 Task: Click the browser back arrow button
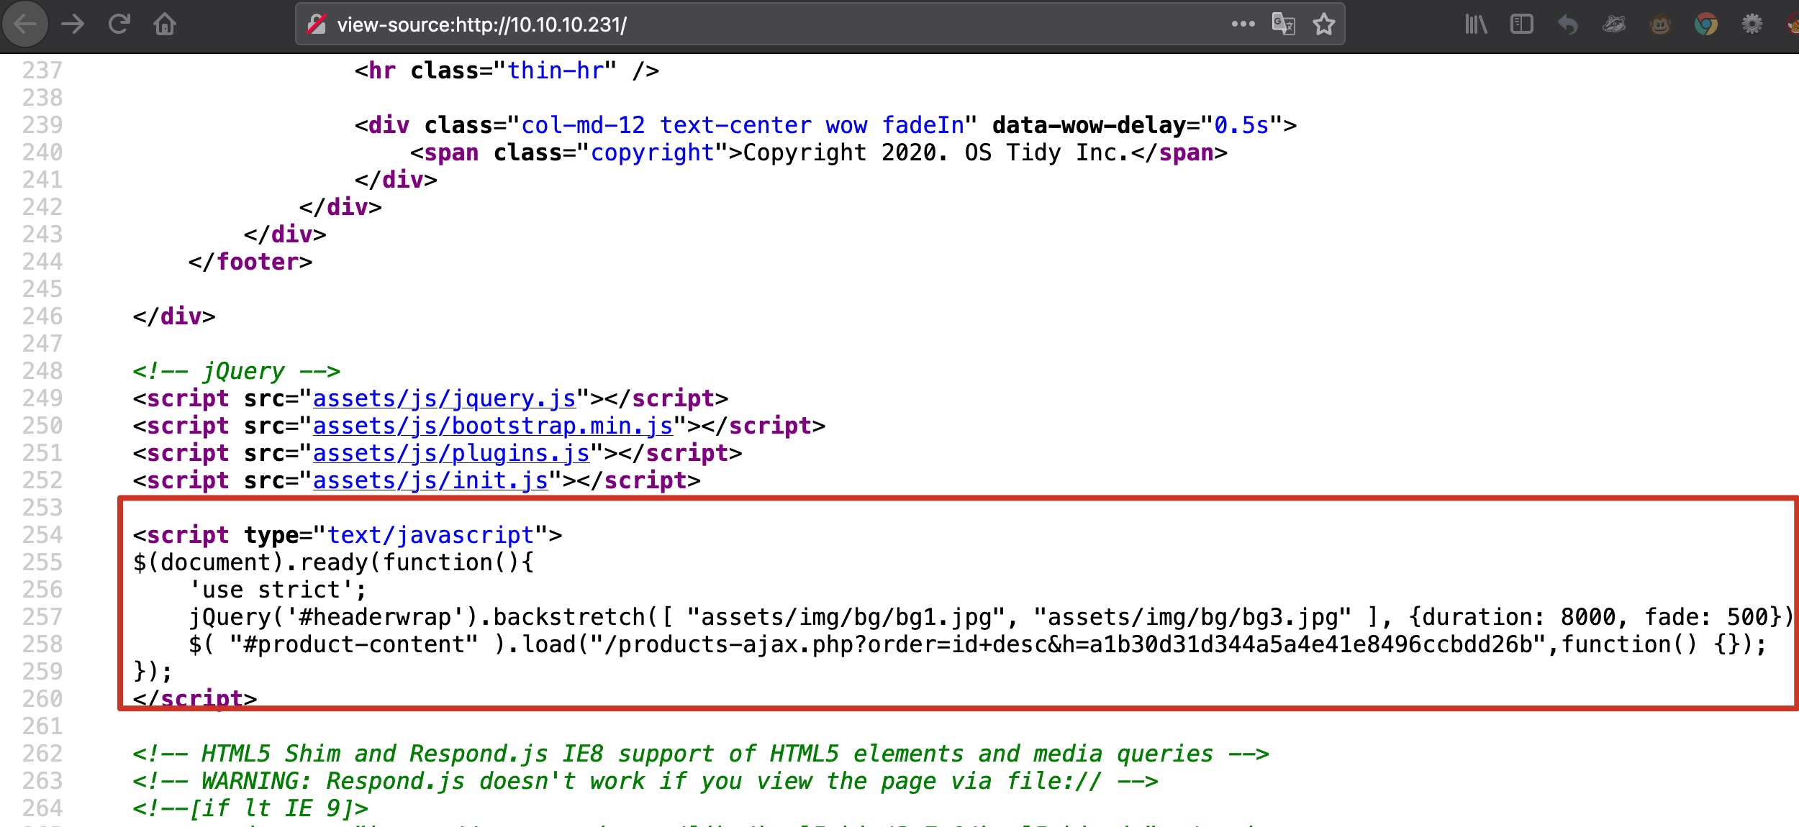click(x=25, y=24)
